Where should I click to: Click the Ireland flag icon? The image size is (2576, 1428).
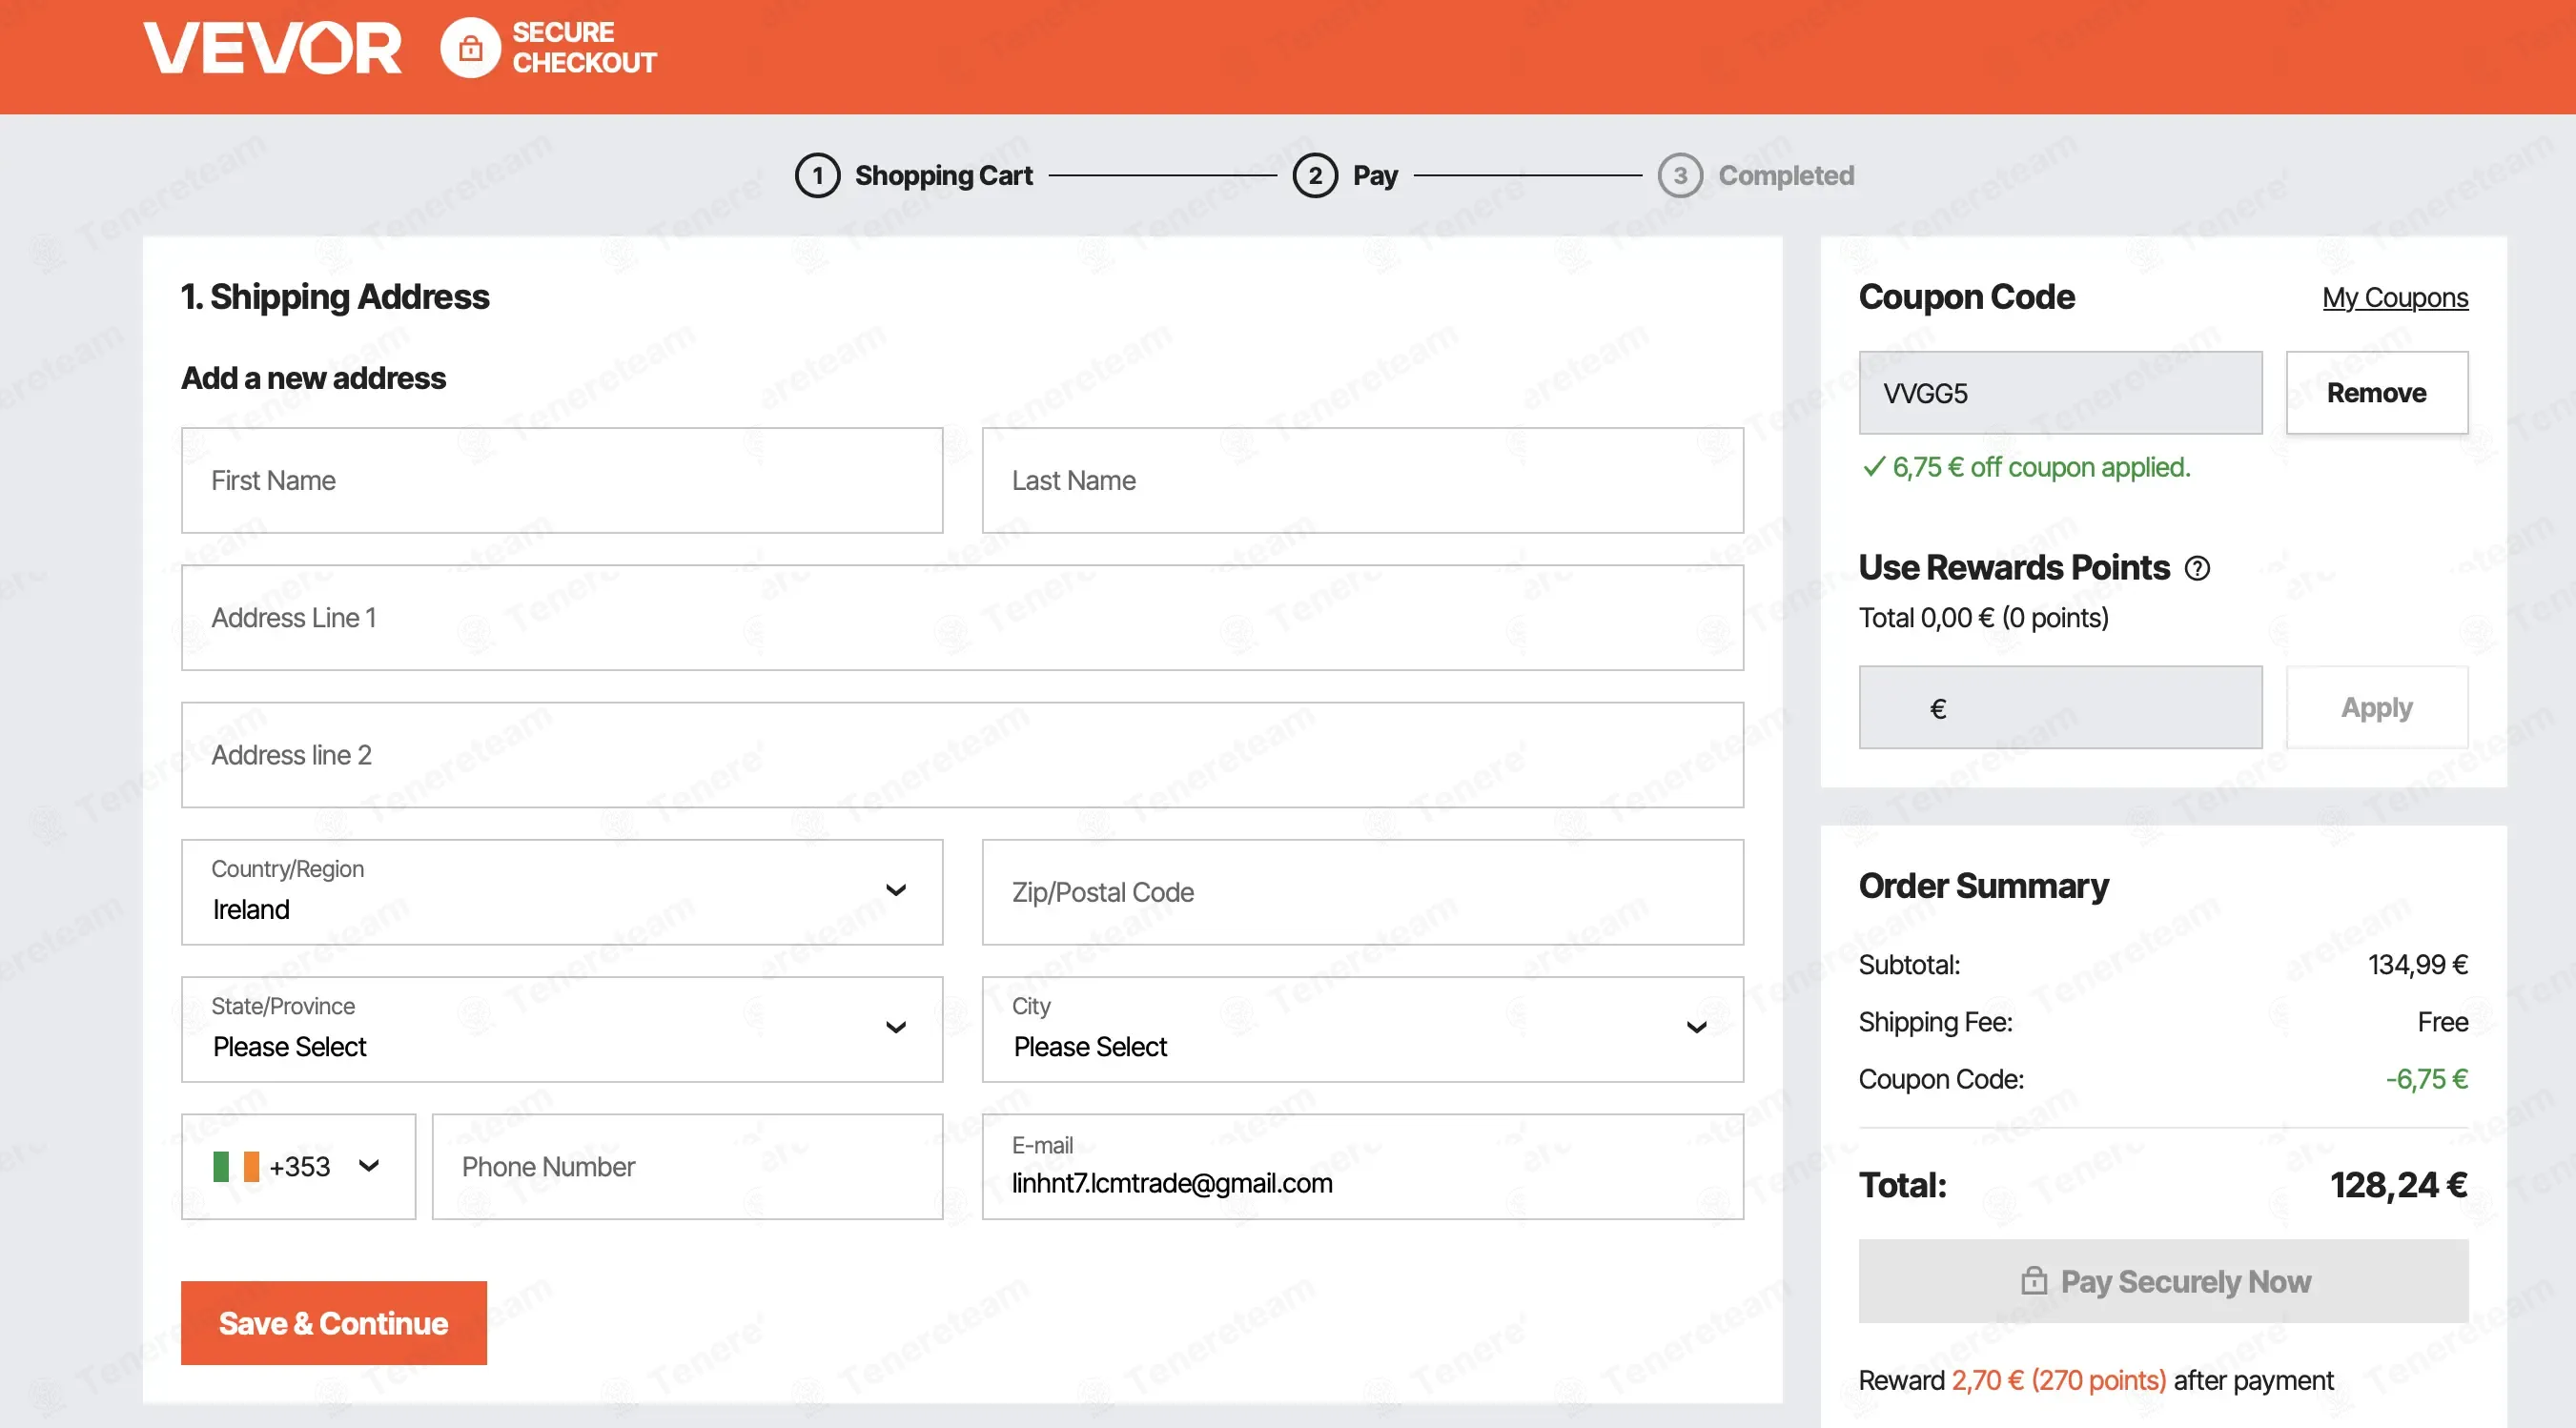[236, 1166]
